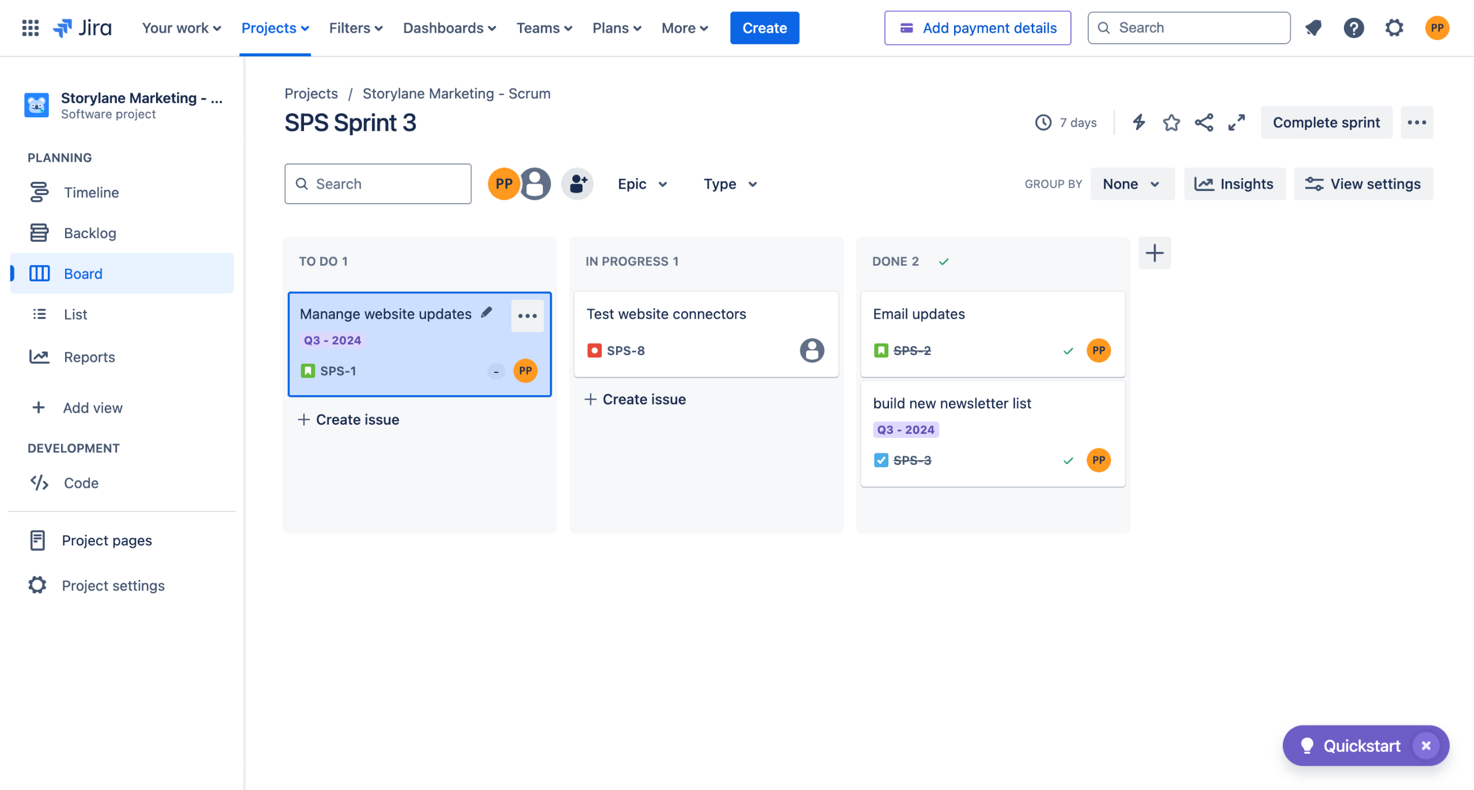Edit Manange website updates title pencil icon
1474x790 pixels.
pos(487,312)
